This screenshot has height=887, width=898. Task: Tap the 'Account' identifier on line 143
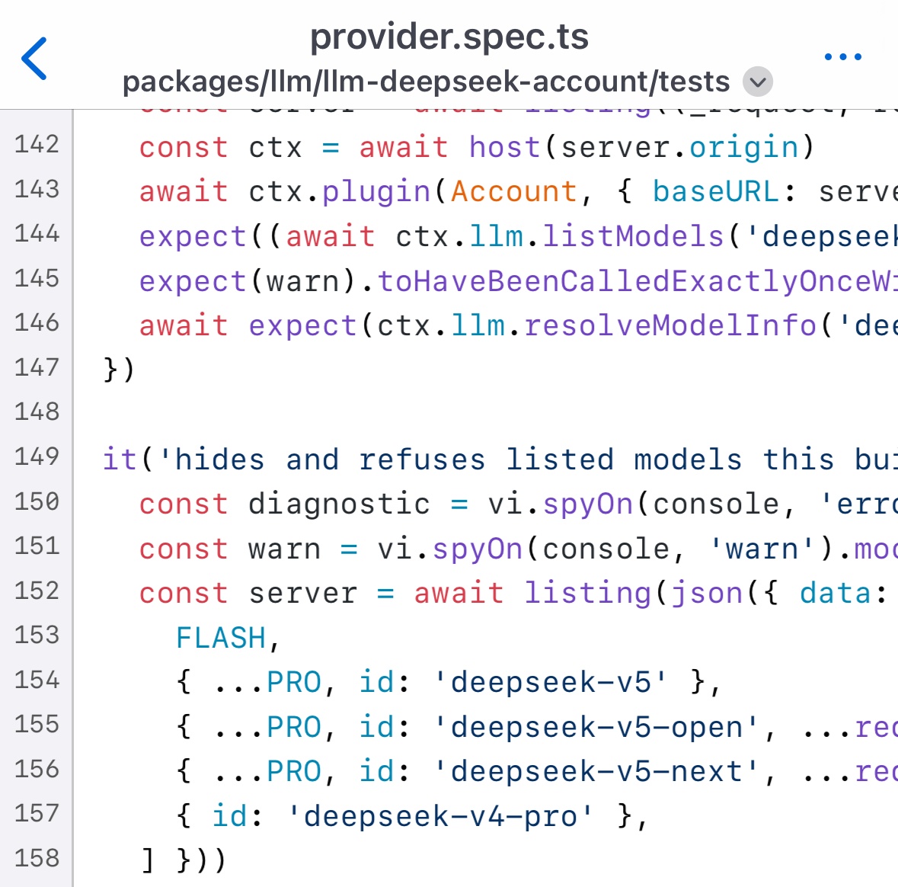pyautogui.click(x=513, y=191)
